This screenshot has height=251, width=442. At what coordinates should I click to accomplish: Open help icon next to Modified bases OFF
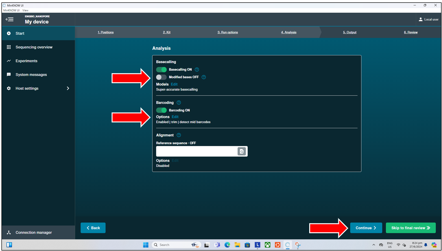click(x=204, y=77)
